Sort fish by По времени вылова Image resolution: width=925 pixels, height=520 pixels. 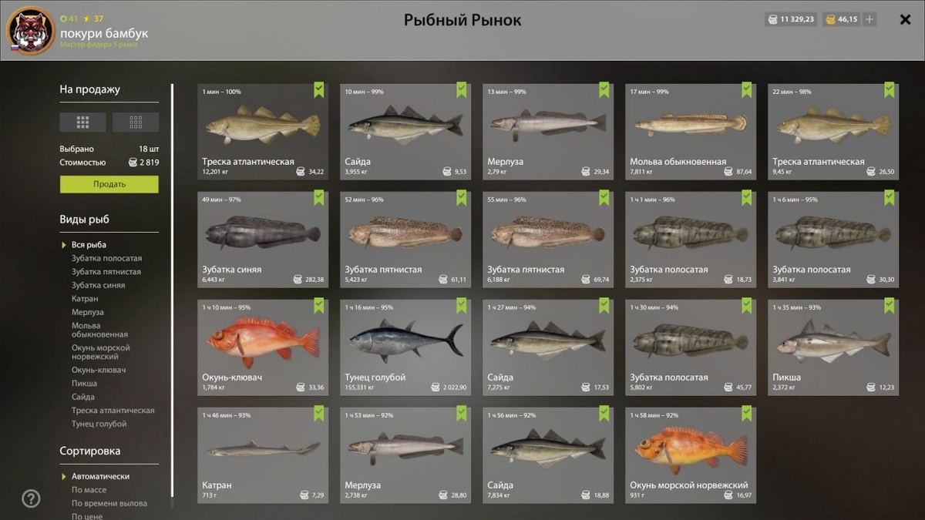[109, 503]
